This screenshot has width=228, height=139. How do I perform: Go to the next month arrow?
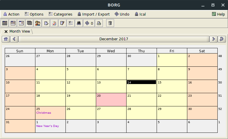point(213,39)
